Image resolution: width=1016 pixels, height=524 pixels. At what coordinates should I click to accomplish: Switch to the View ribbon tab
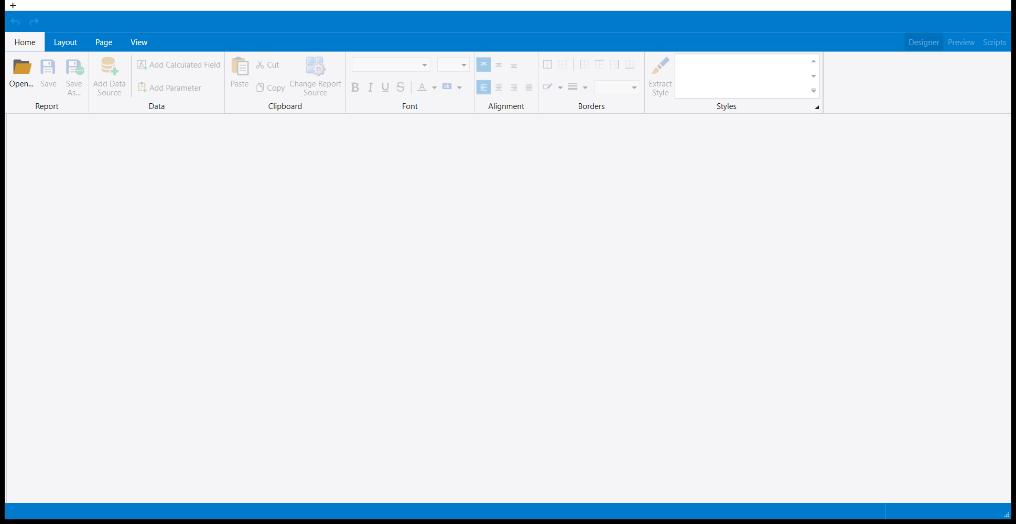pos(139,42)
